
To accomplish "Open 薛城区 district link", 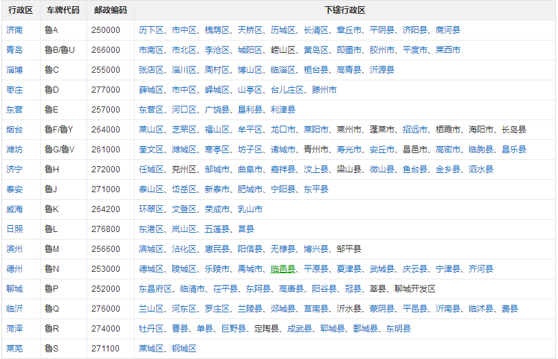I will [x=151, y=90].
